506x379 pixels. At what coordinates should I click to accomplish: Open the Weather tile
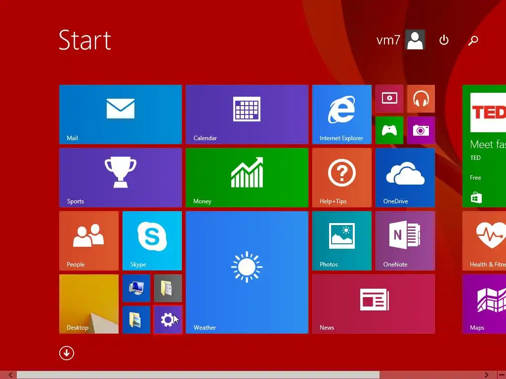tap(247, 272)
